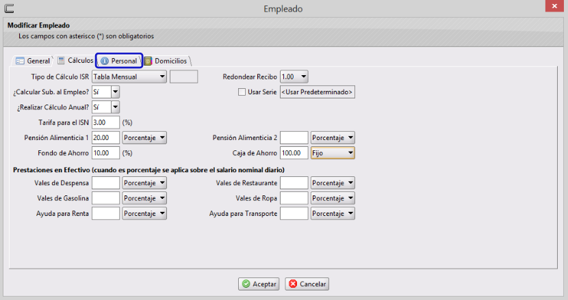Open the Vales de Despensa type dropdown

coord(144,182)
